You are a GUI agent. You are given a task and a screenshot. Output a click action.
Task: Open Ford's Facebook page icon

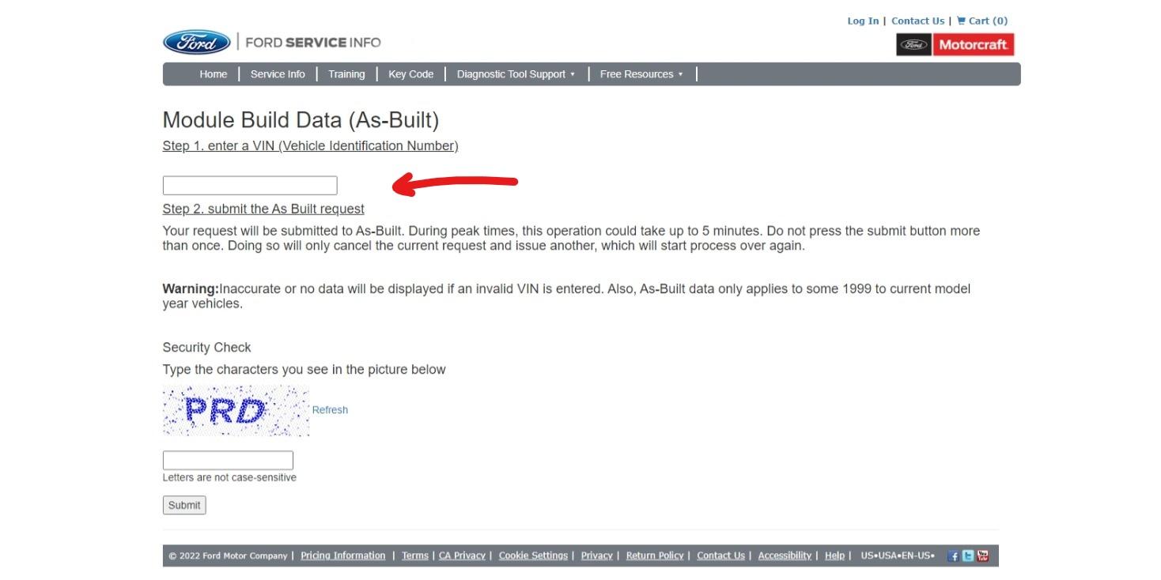point(954,556)
